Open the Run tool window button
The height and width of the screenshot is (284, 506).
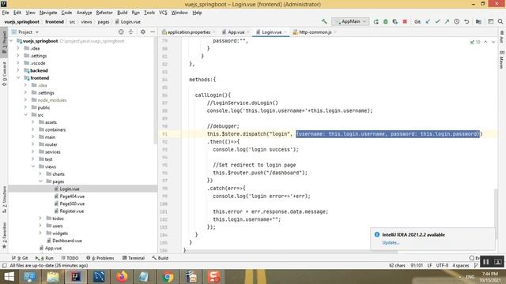[44, 258]
